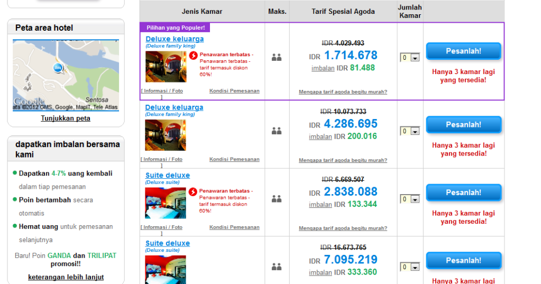The image size is (541, 284).
Task: Click the occupancy icon in the IDR 4.286.695 row
Action: click(277, 131)
